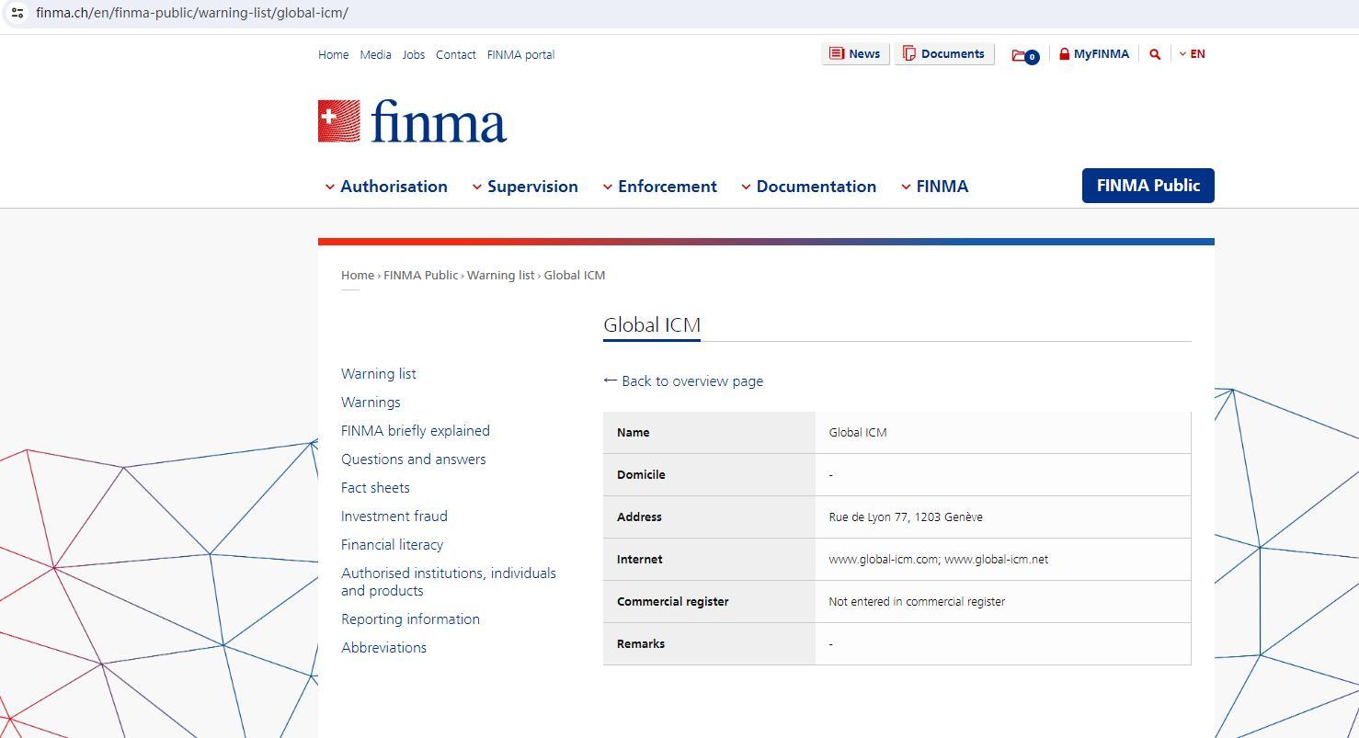The height and width of the screenshot is (738, 1359).
Task: Expand the Documentation menu
Action: click(x=808, y=187)
